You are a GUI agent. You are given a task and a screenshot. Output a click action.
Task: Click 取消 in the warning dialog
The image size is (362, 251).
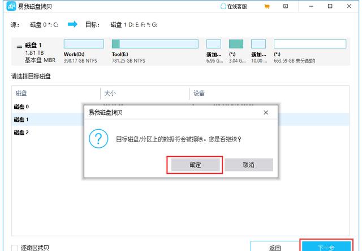(248, 165)
